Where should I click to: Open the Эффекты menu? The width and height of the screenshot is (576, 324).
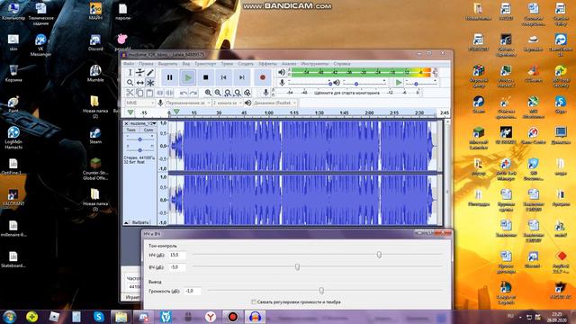[x=267, y=64]
